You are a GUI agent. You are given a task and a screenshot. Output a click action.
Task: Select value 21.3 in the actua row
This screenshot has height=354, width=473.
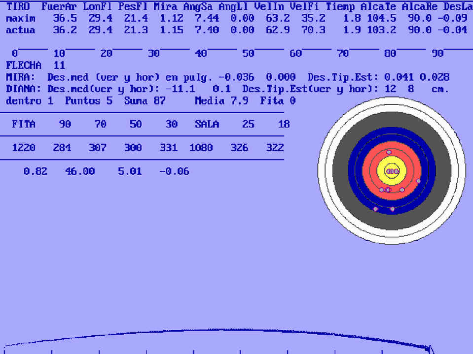[x=136, y=30]
